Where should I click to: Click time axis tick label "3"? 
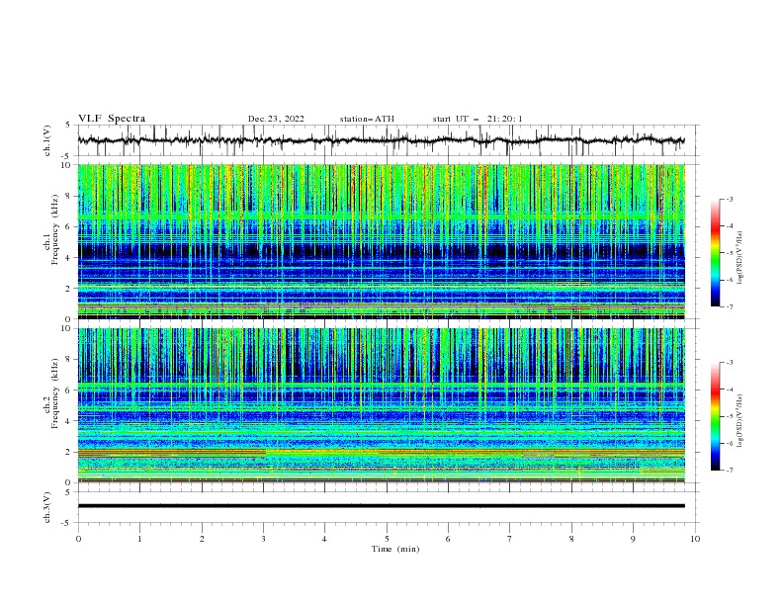263,539
